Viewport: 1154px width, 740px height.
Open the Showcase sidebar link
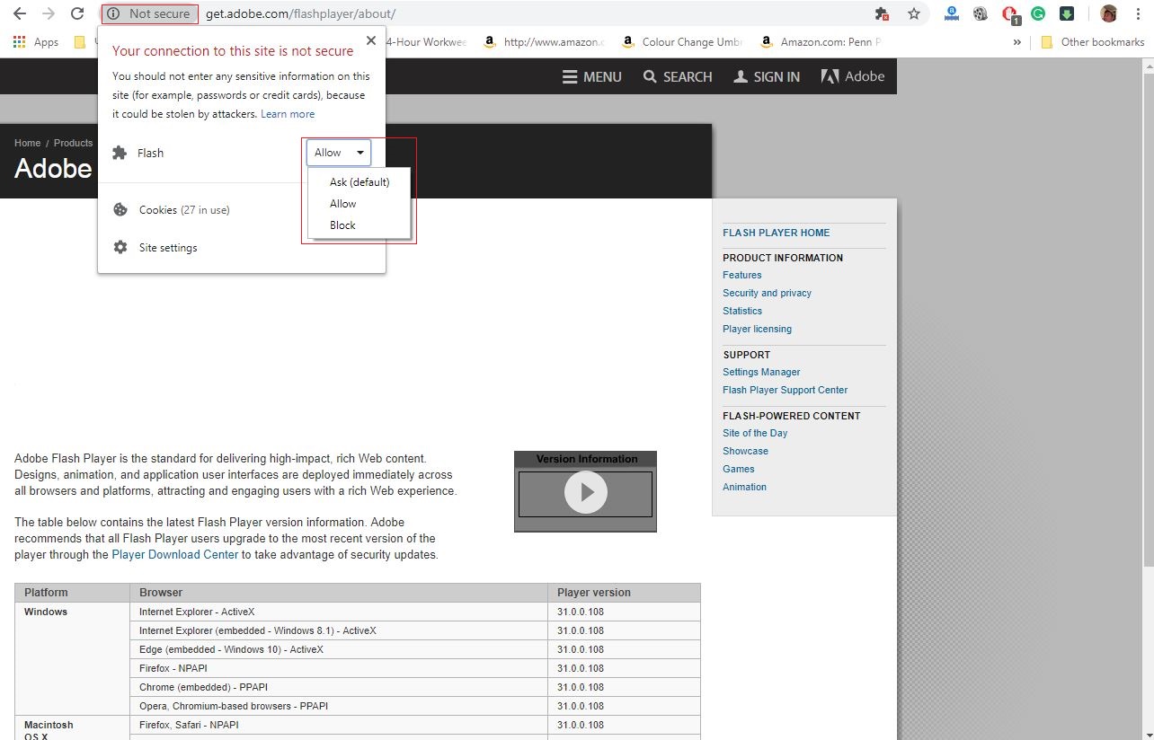(x=746, y=451)
